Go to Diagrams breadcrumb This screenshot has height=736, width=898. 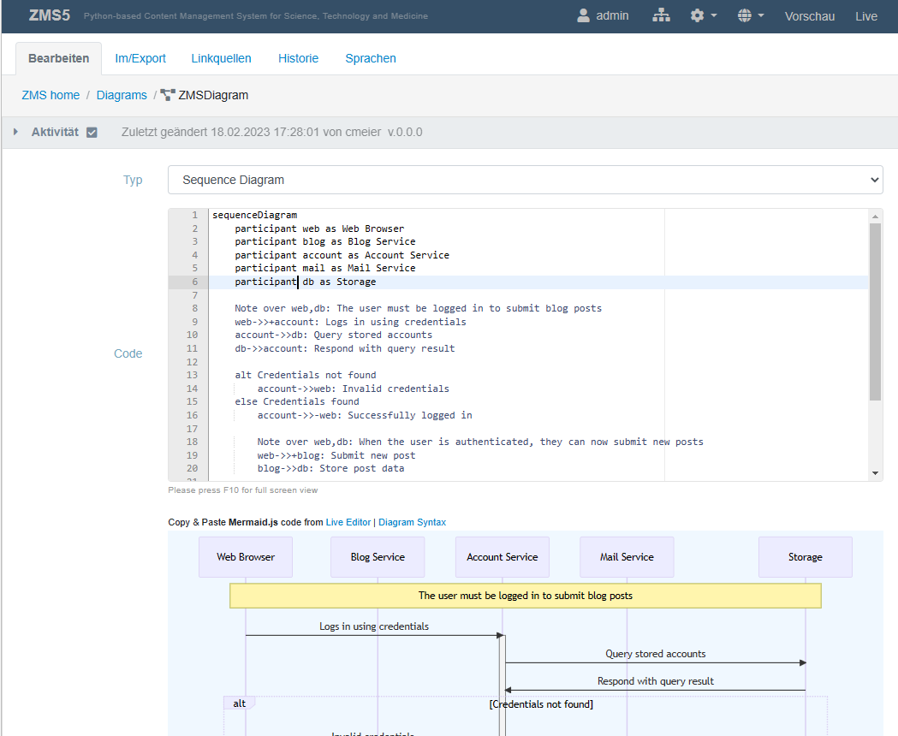tap(122, 95)
